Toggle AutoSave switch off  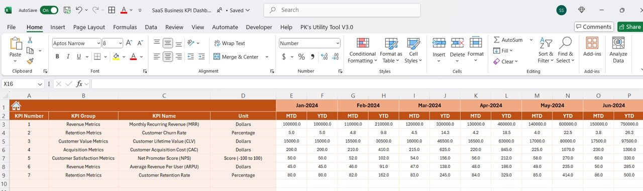(49, 10)
